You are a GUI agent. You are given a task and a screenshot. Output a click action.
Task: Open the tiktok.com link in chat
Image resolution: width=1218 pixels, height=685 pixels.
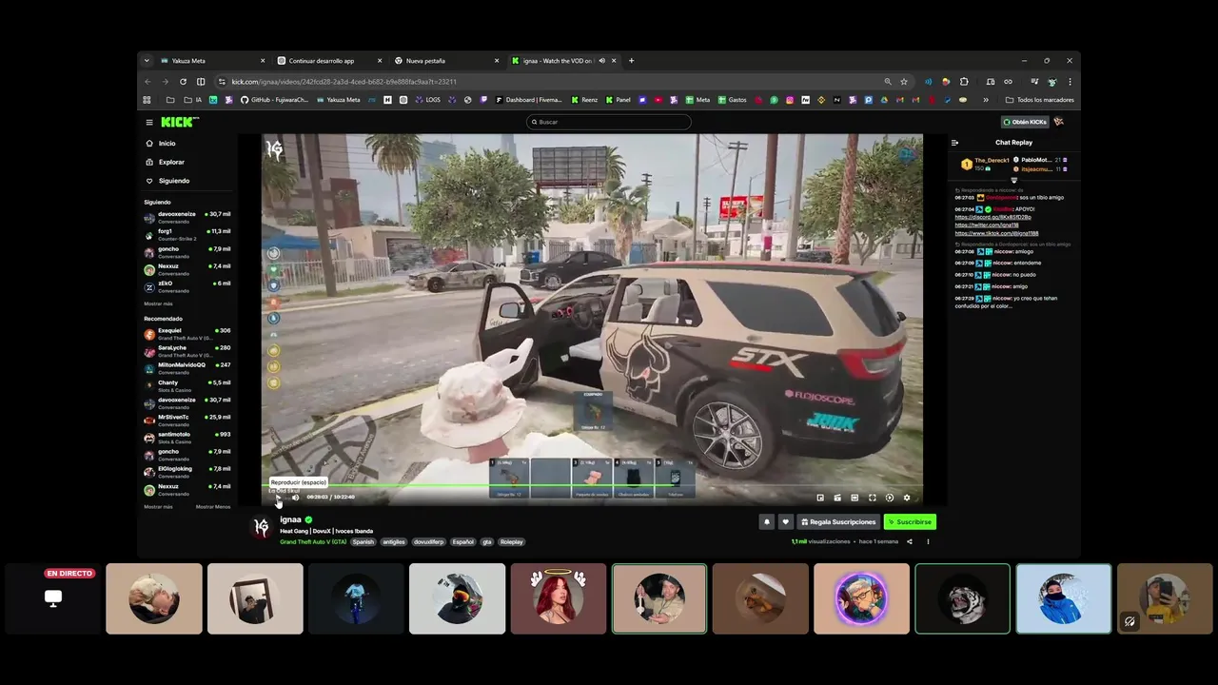click(996, 233)
